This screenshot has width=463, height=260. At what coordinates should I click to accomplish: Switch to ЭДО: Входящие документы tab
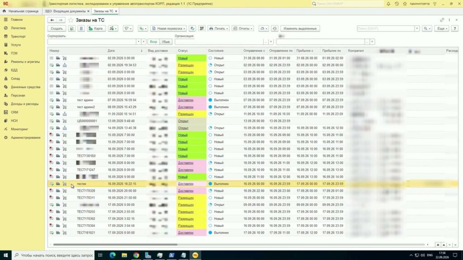65,11
